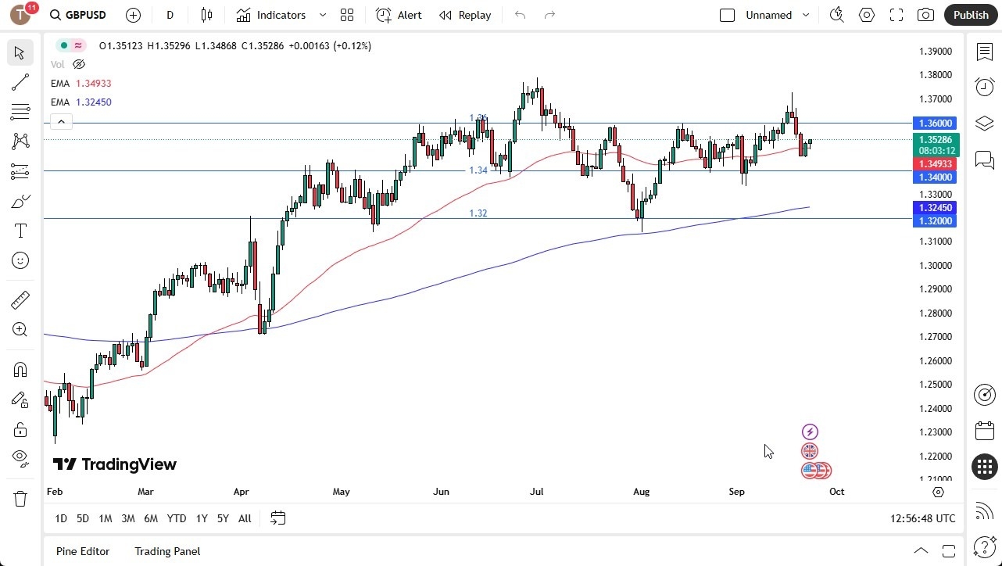Pick the Brush drawing tool
Image resolution: width=1002 pixels, height=566 pixels.
pyautogui.click(x=20, y=201)
